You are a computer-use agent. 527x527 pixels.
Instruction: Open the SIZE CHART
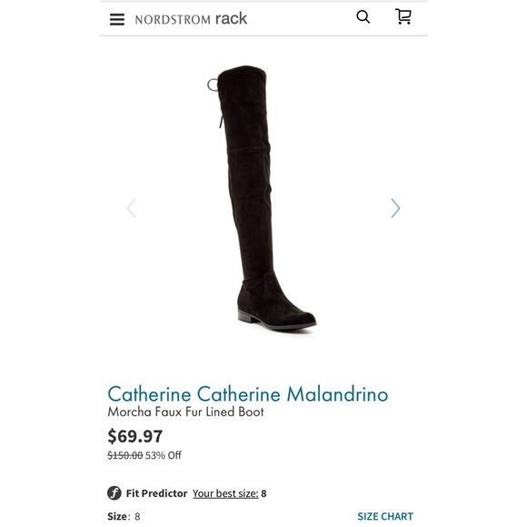point(385,516)
